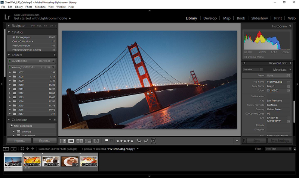The width and height of the screenshot is (299, 178).
Task: Click the right panel scrollbar
Action: point(294,112)
